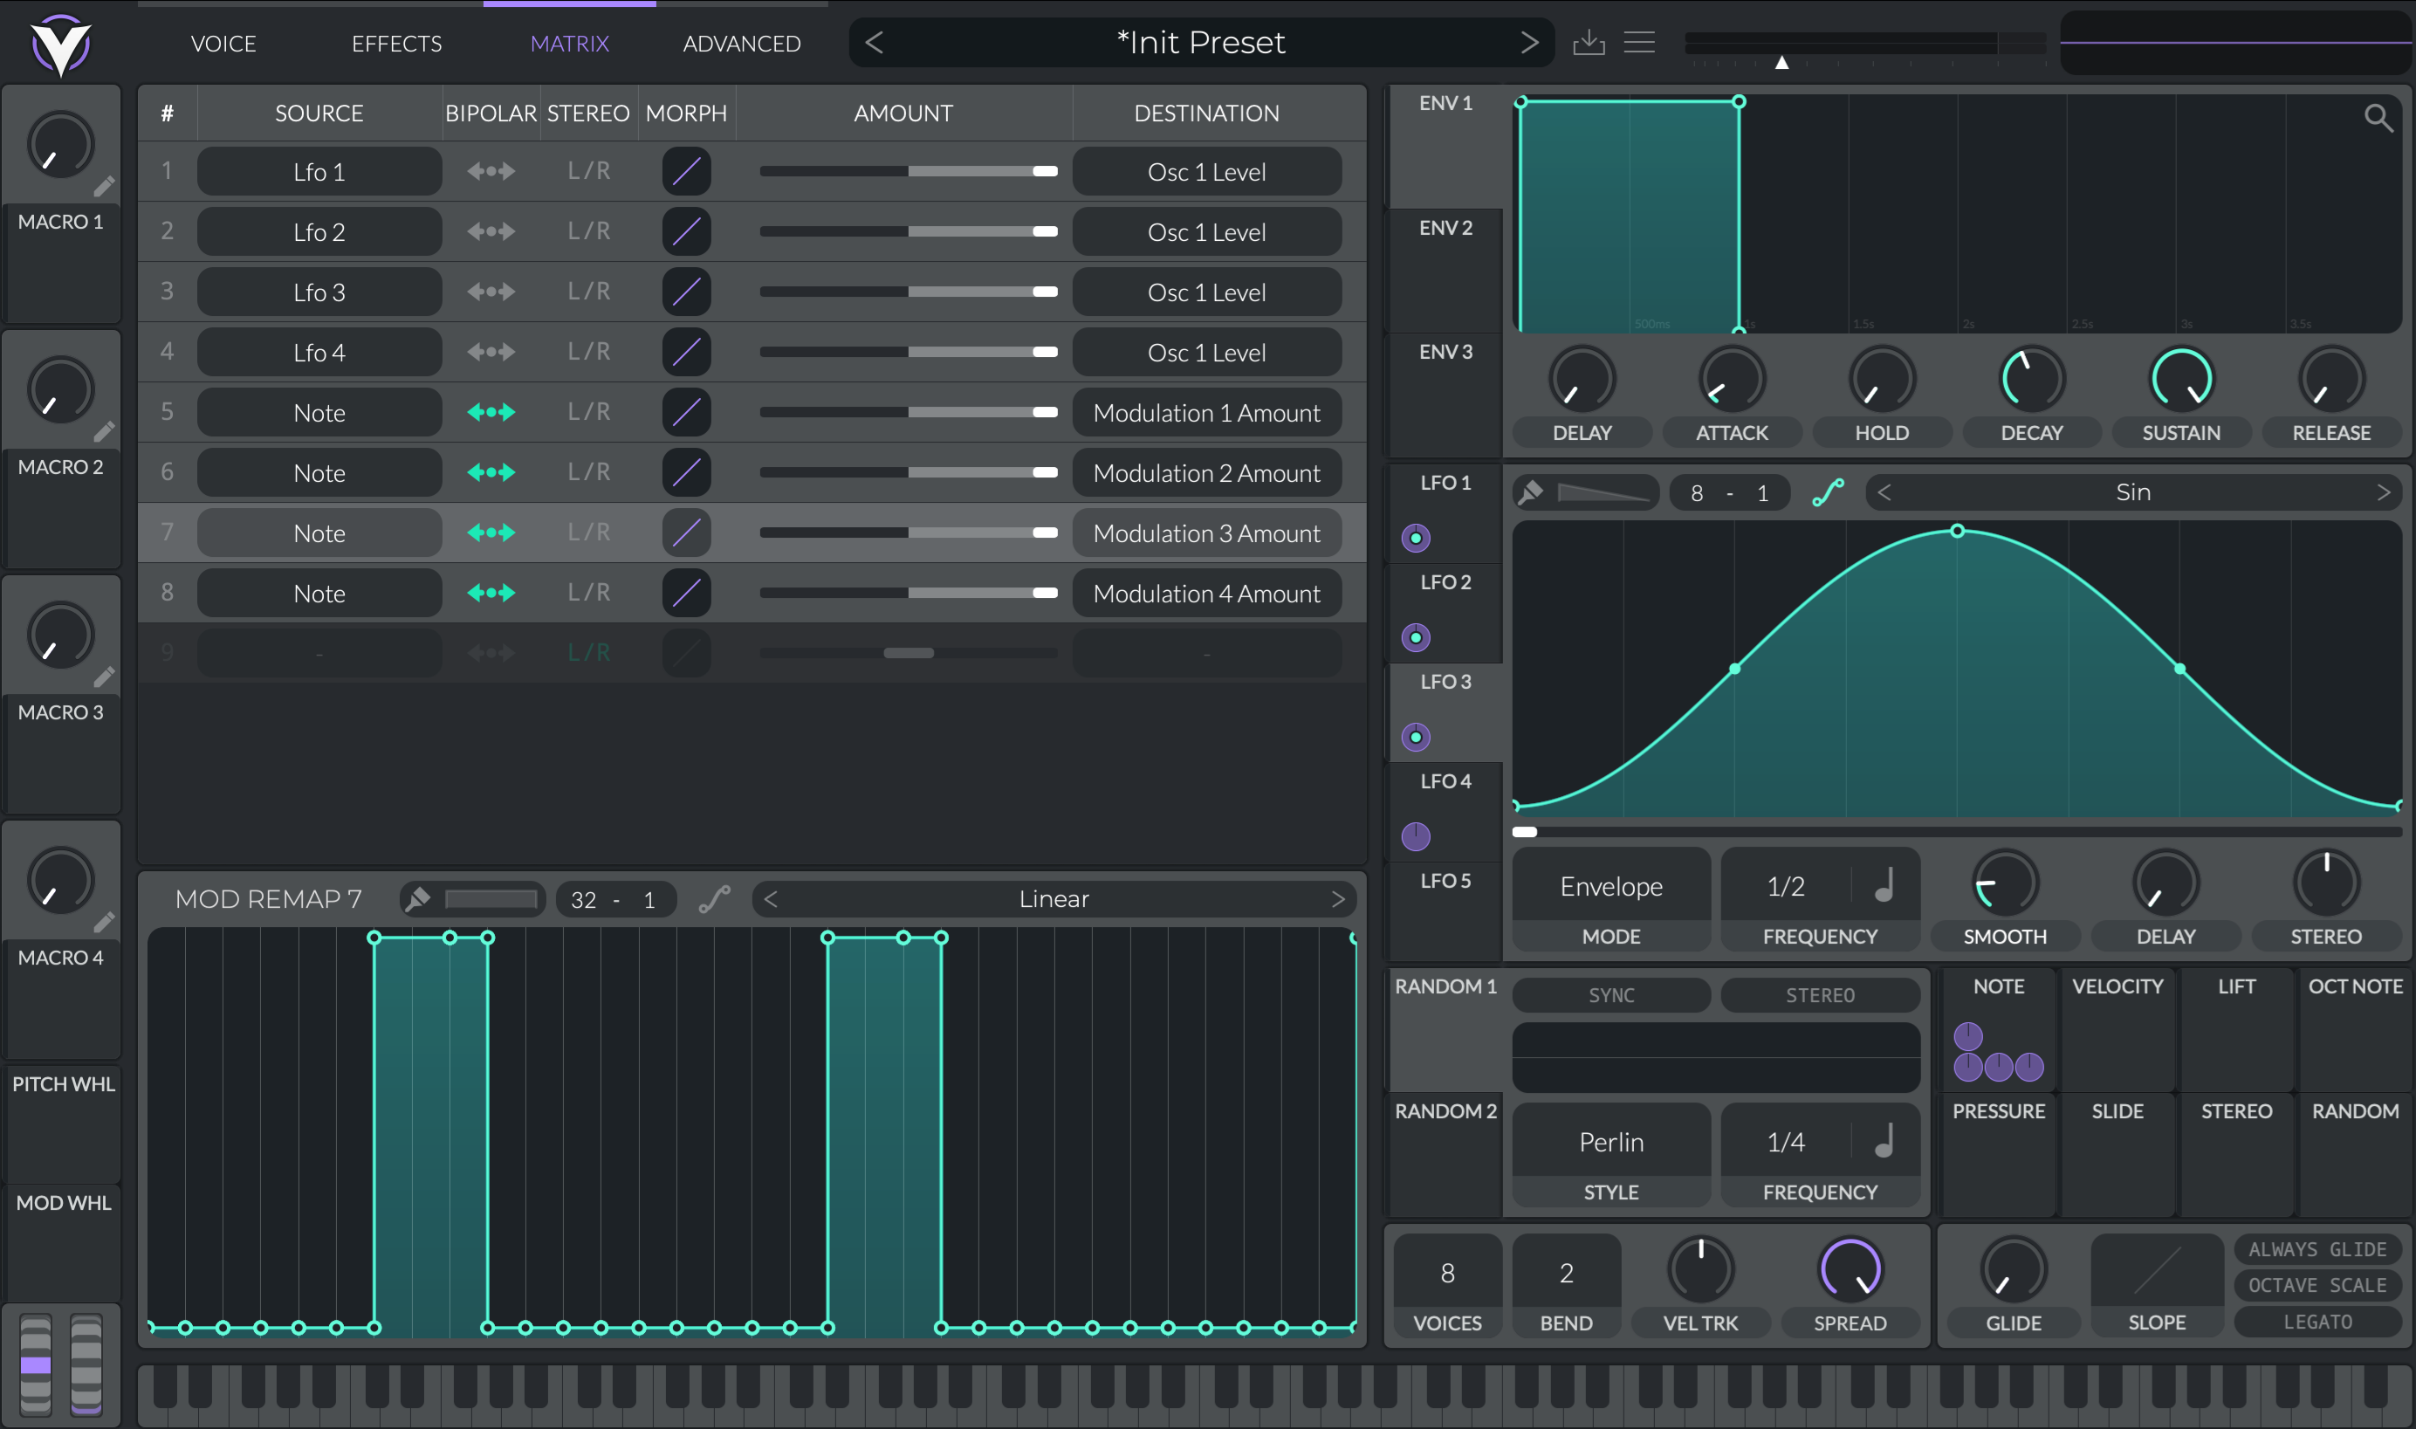Click the Mod Remap grid 32 value
2416x1429 pixels.
[x=583, y=899]
